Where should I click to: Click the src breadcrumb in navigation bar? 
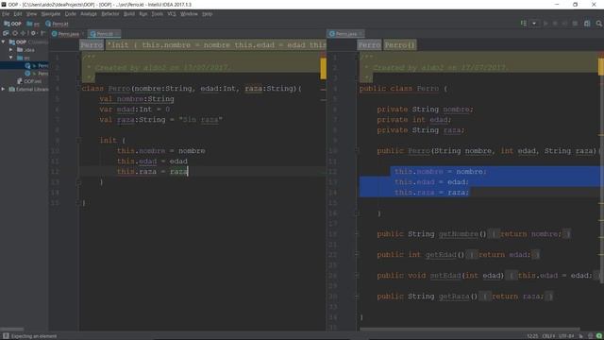click(x=33, y=24)
